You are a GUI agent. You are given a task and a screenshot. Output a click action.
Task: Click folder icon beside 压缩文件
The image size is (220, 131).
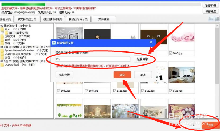[x=2, y=36]
